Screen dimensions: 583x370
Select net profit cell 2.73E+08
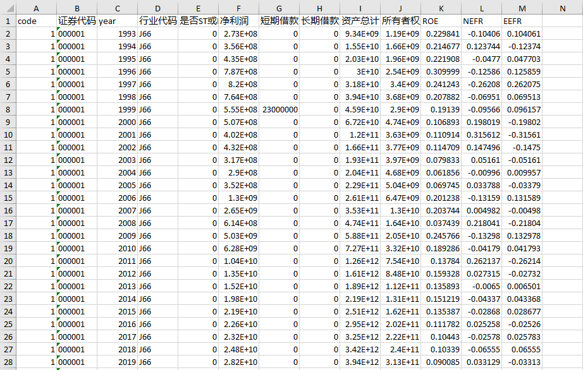point(238,33)
